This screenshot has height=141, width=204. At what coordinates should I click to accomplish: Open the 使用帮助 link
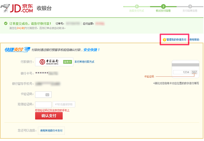click(x=194, y=40)
